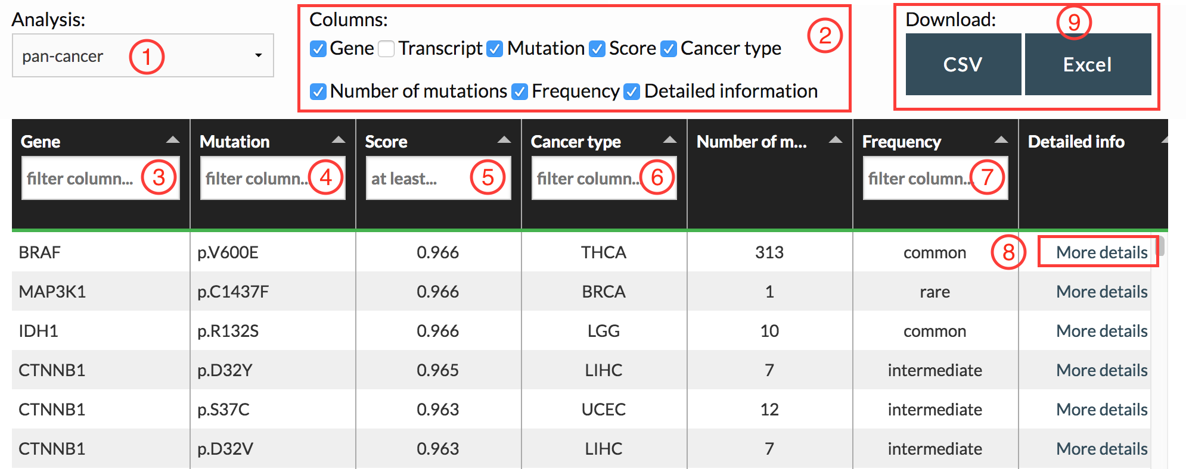1186x469 pixels.
Task: Disable the Frequency column checkbox
Action: (x=520, y=92)
